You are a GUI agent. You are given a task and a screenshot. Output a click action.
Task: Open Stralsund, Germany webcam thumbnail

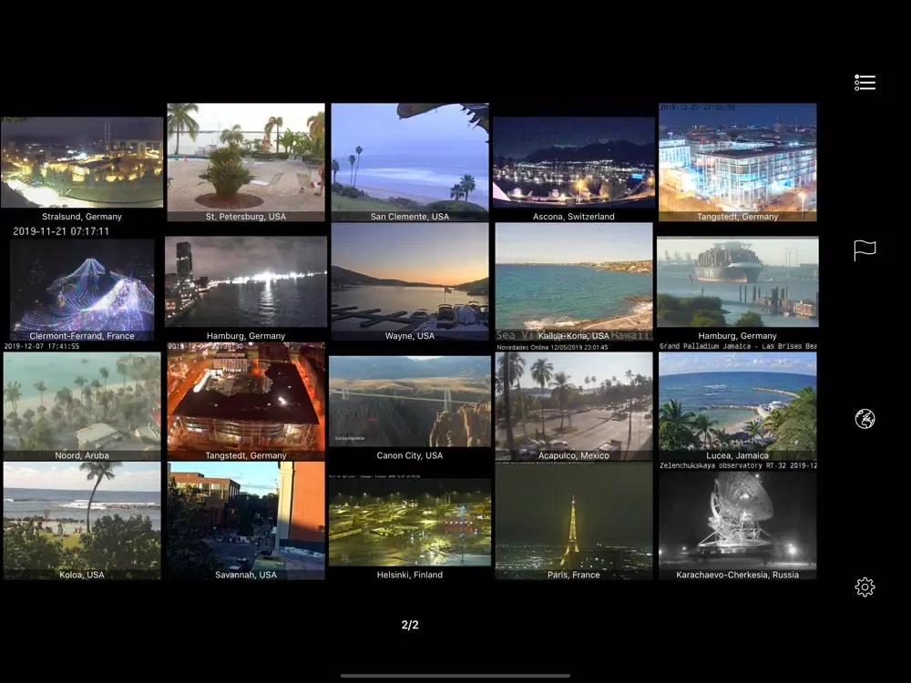click(82, 163)
